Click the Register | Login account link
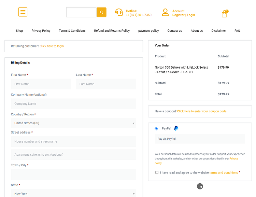Image resolution: width=256 pixels, height=197 pixels. point(184,15)
